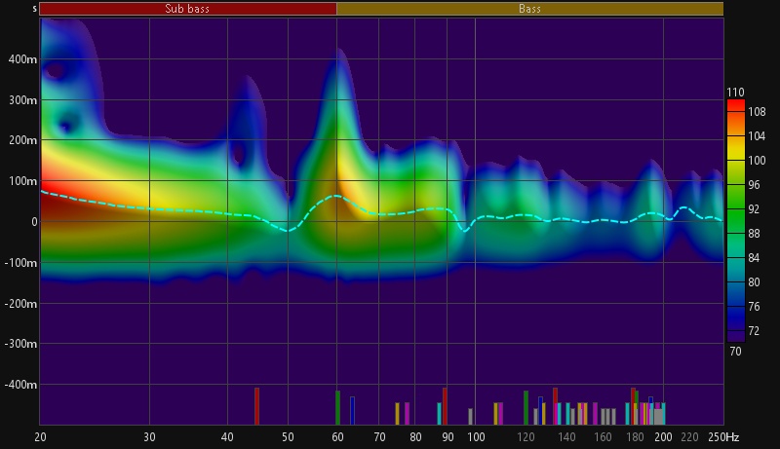Select the magenta marker just below 80 Hz
The image size is (780, 449).
(407, 413)
